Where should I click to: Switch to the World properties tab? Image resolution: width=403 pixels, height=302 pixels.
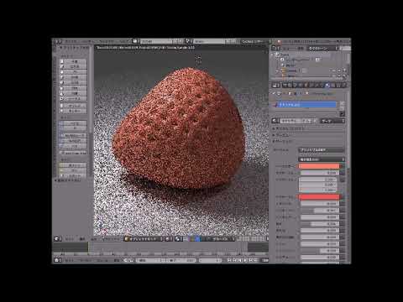pyautogui.click(x=301, y=85)
